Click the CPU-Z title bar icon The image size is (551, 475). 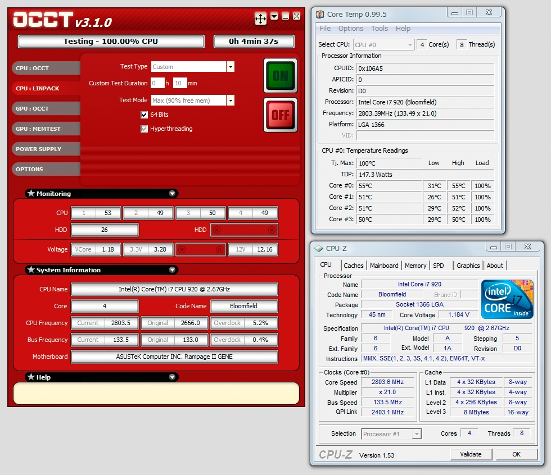point(319,248)
